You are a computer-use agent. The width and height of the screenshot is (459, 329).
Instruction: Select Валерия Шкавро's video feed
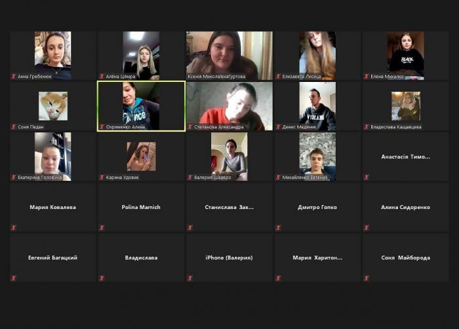[x=229, y=157]
